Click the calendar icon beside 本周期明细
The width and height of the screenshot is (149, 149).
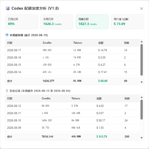(7, 35)
